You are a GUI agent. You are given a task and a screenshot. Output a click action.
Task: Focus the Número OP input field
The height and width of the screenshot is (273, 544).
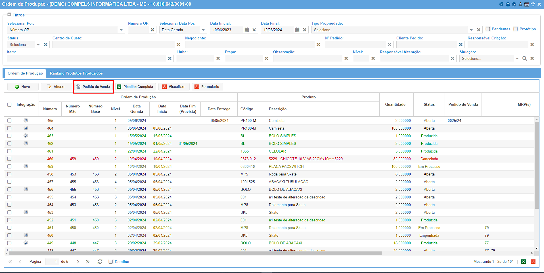tap(139, 30)
